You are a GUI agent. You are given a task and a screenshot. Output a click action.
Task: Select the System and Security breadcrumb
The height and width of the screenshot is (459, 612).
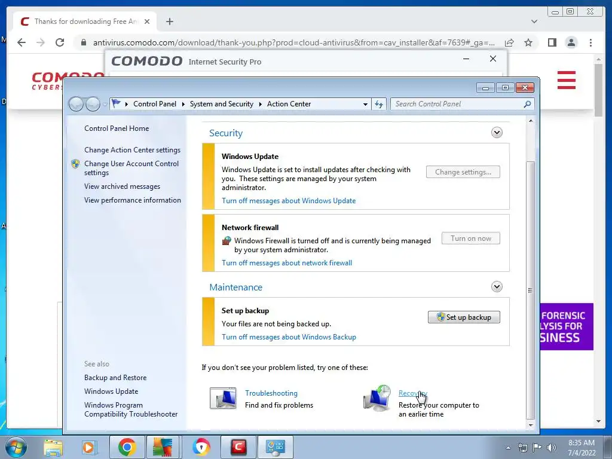(x=221, y=104)
